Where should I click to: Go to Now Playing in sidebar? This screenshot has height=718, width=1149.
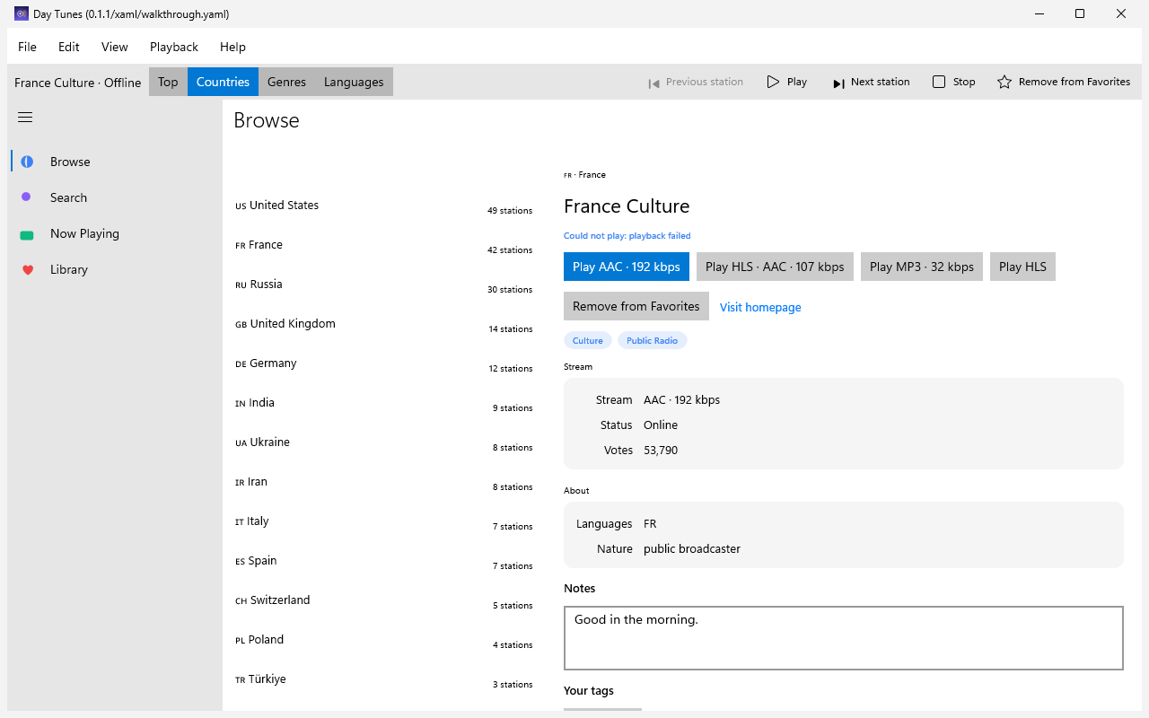(115, 233)
